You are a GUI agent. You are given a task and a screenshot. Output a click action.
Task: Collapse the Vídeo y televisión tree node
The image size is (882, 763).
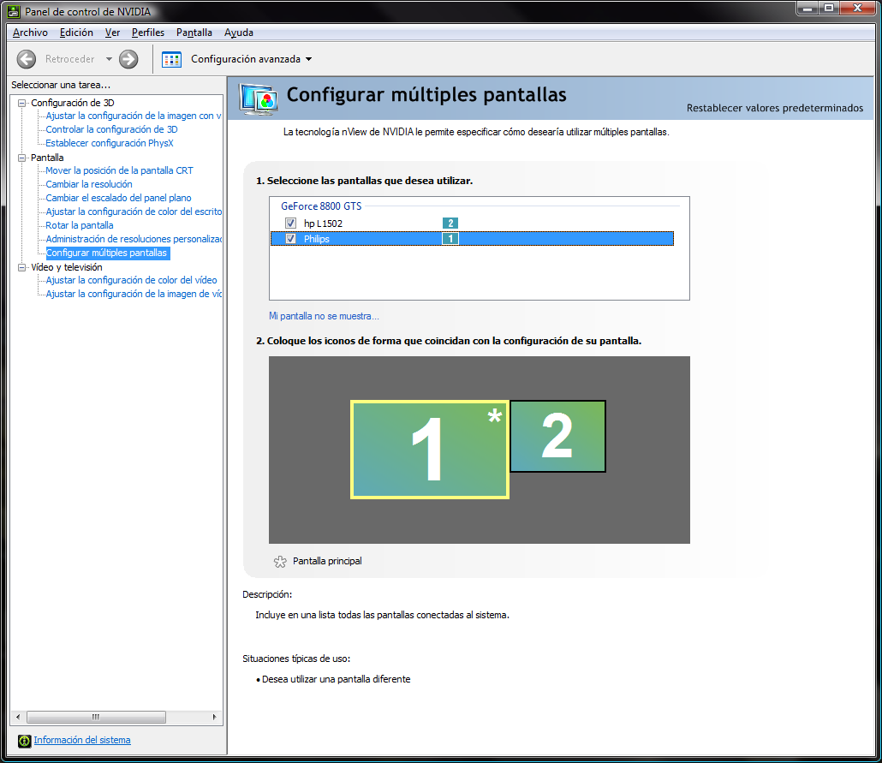22,267
